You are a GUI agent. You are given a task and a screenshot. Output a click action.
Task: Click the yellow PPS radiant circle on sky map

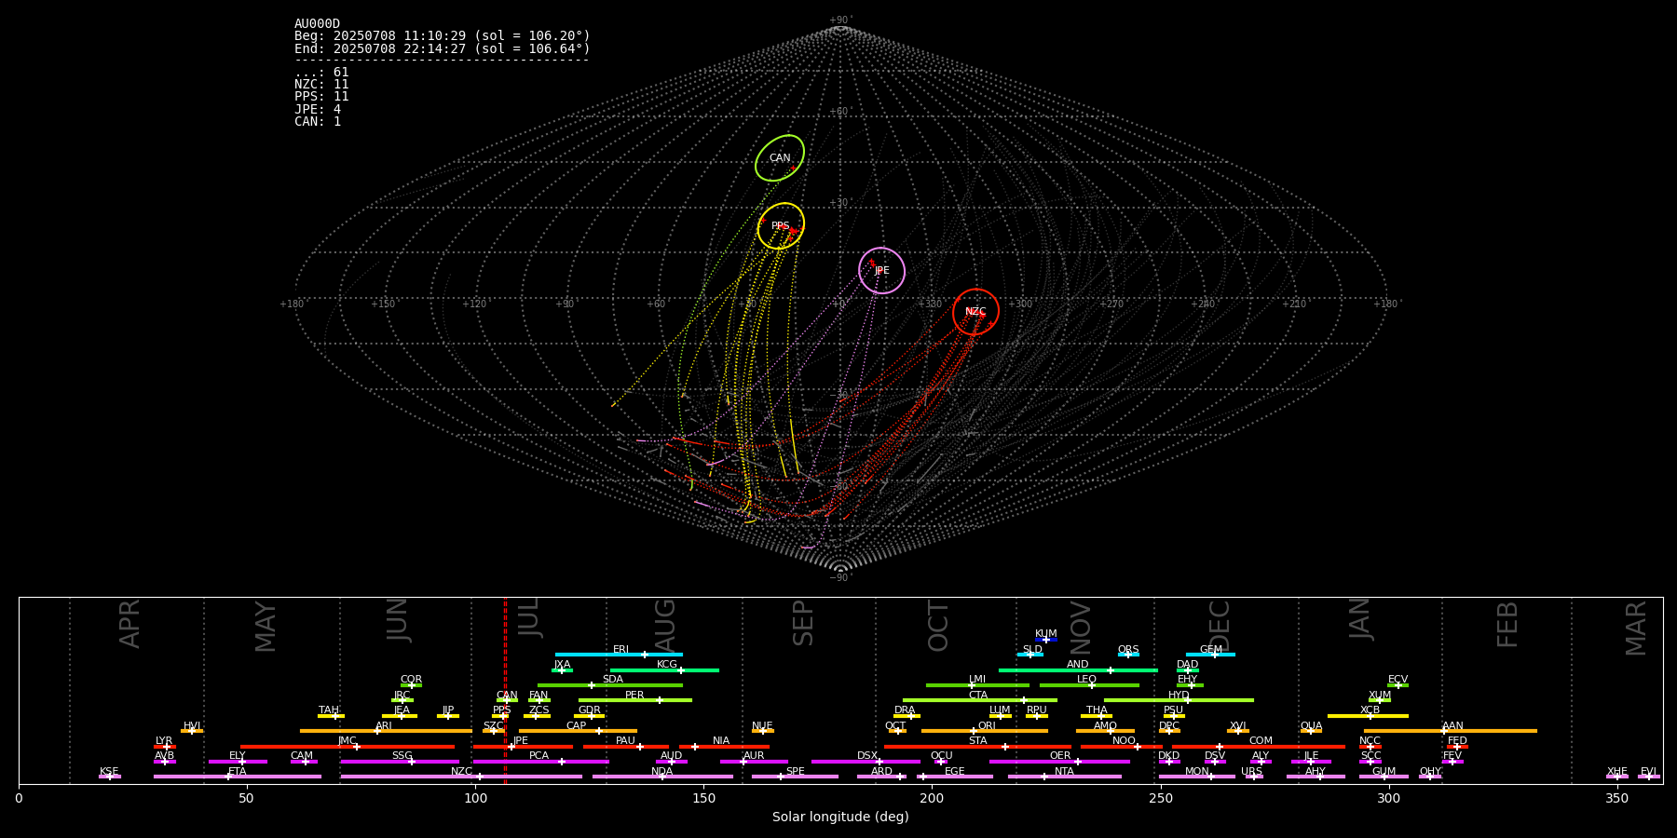pyautogui.click(x=781, y=225)
